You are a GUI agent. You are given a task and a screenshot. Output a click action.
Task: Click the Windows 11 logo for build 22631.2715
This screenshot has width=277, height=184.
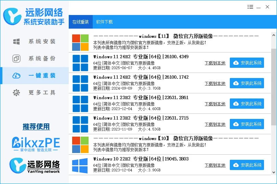(x=80, y=124)
